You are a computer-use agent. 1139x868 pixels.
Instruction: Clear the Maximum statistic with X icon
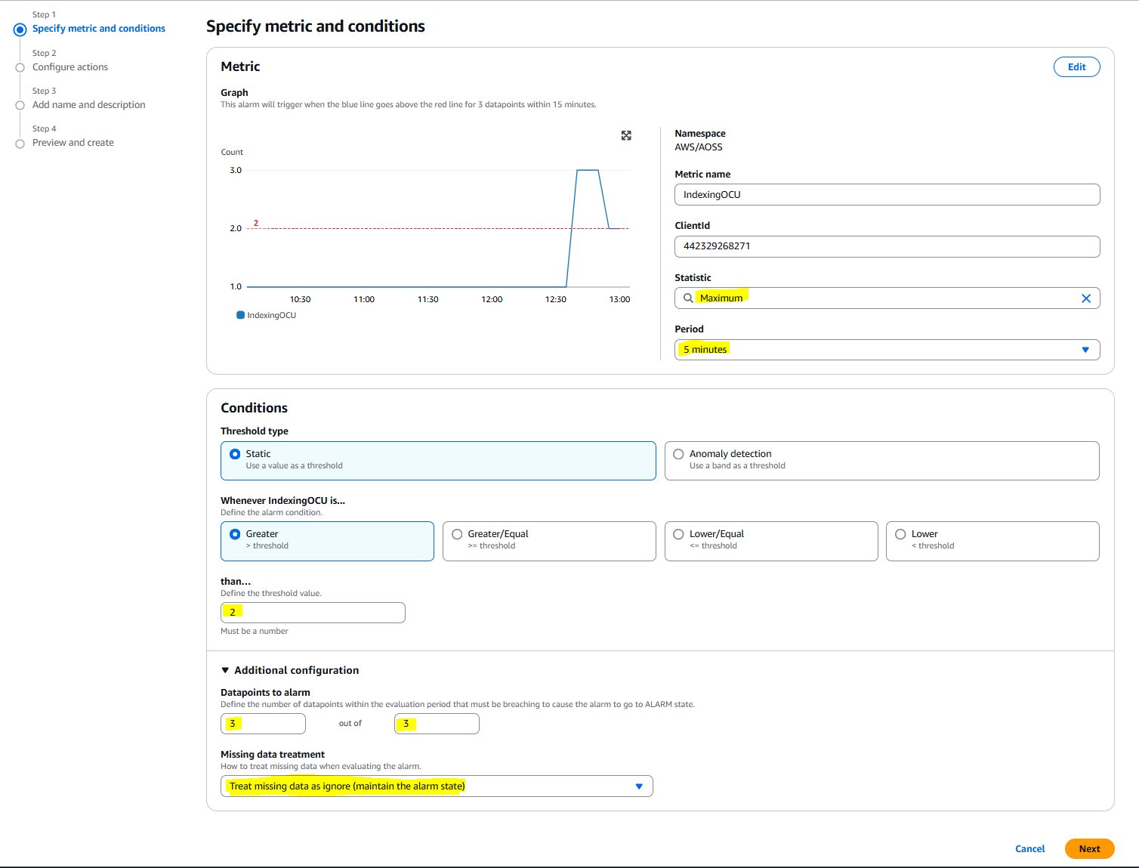[x=1085, y=298]
